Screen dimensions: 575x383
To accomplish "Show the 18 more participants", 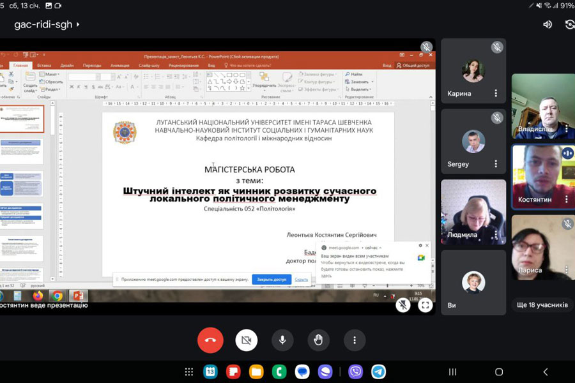I will [542, 305].
